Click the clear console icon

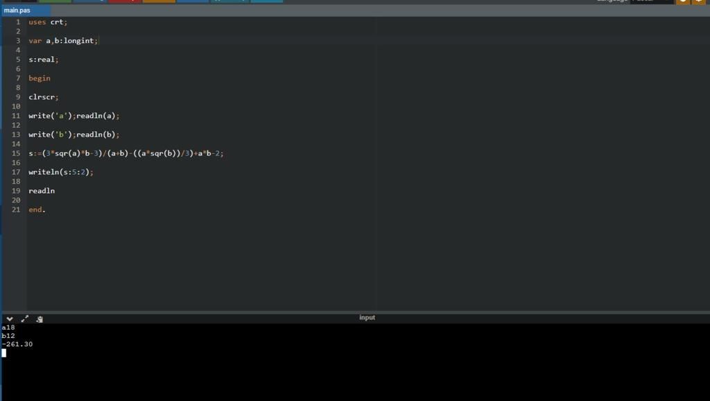pyautogui.click(x=40, y=319)
